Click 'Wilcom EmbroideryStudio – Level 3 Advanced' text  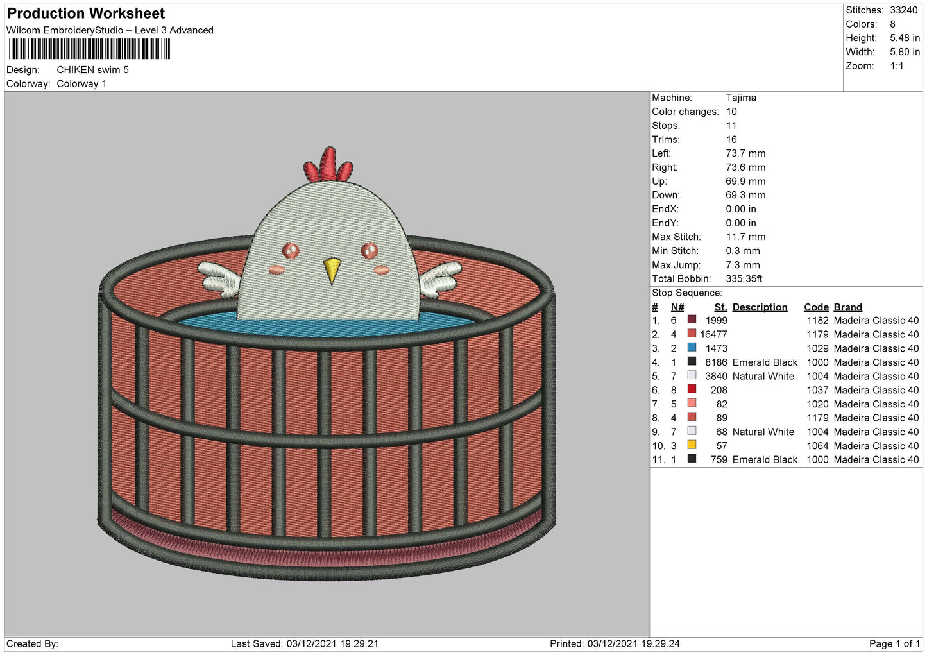point(110,30)
